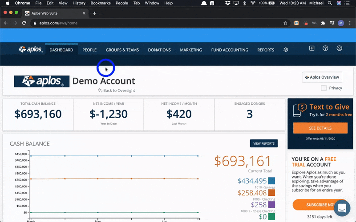Click the Cash Balance chart title
The image size is (356, 222).
[x=30, y=143]
